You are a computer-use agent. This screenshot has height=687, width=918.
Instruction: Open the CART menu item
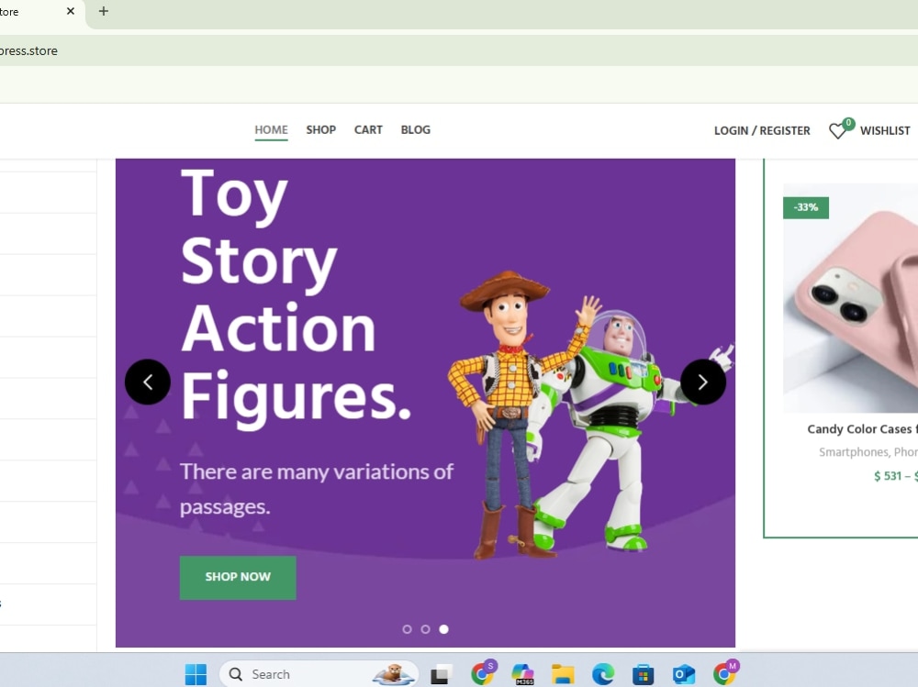368,130
